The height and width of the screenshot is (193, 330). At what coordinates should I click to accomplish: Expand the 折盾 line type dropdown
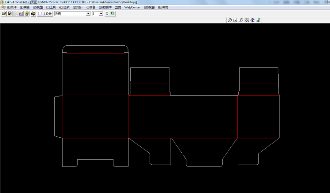(88, 14)
